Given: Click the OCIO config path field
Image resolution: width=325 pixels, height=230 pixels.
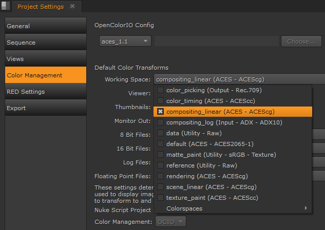Looking at the screenshot, I should coord(216,41).
